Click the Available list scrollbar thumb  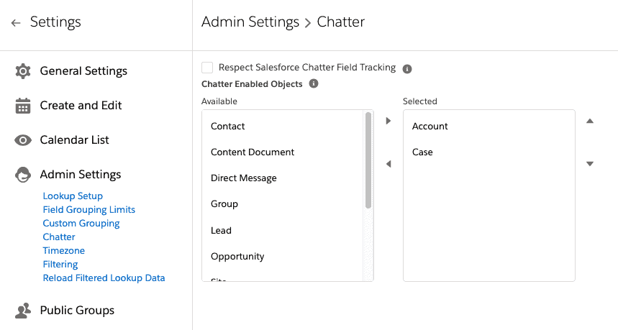click(x=368, y=160)
